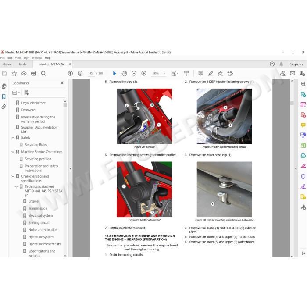Image resolution: width=307 pixels, height=307 pixels.
Task: Go to the next page with the down arrow
Action: coord(80,73)
